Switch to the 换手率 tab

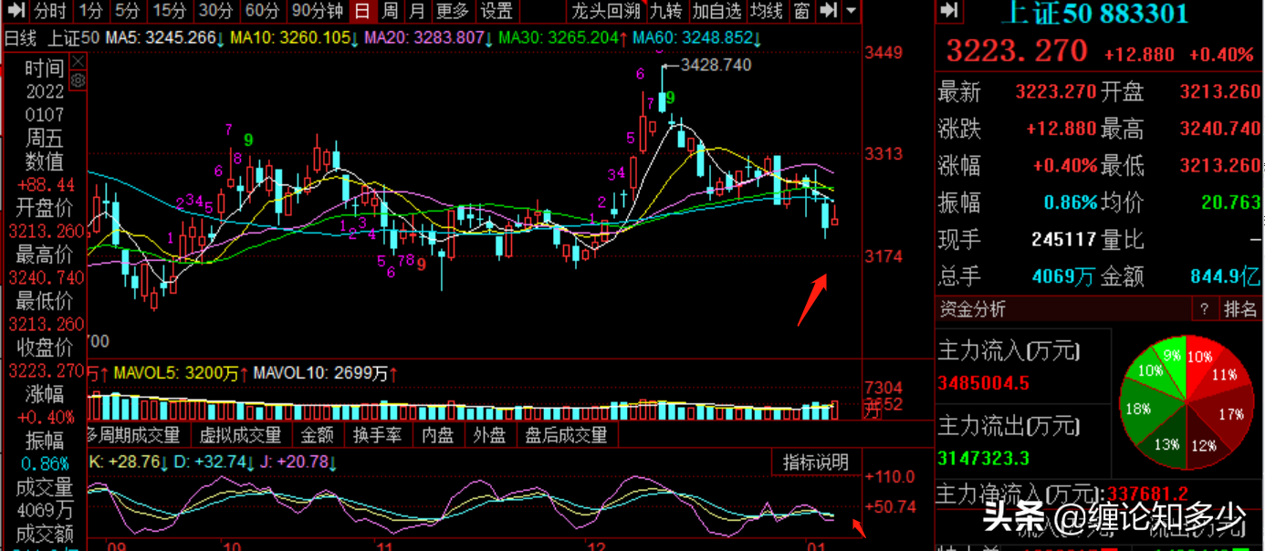point(378,434)
